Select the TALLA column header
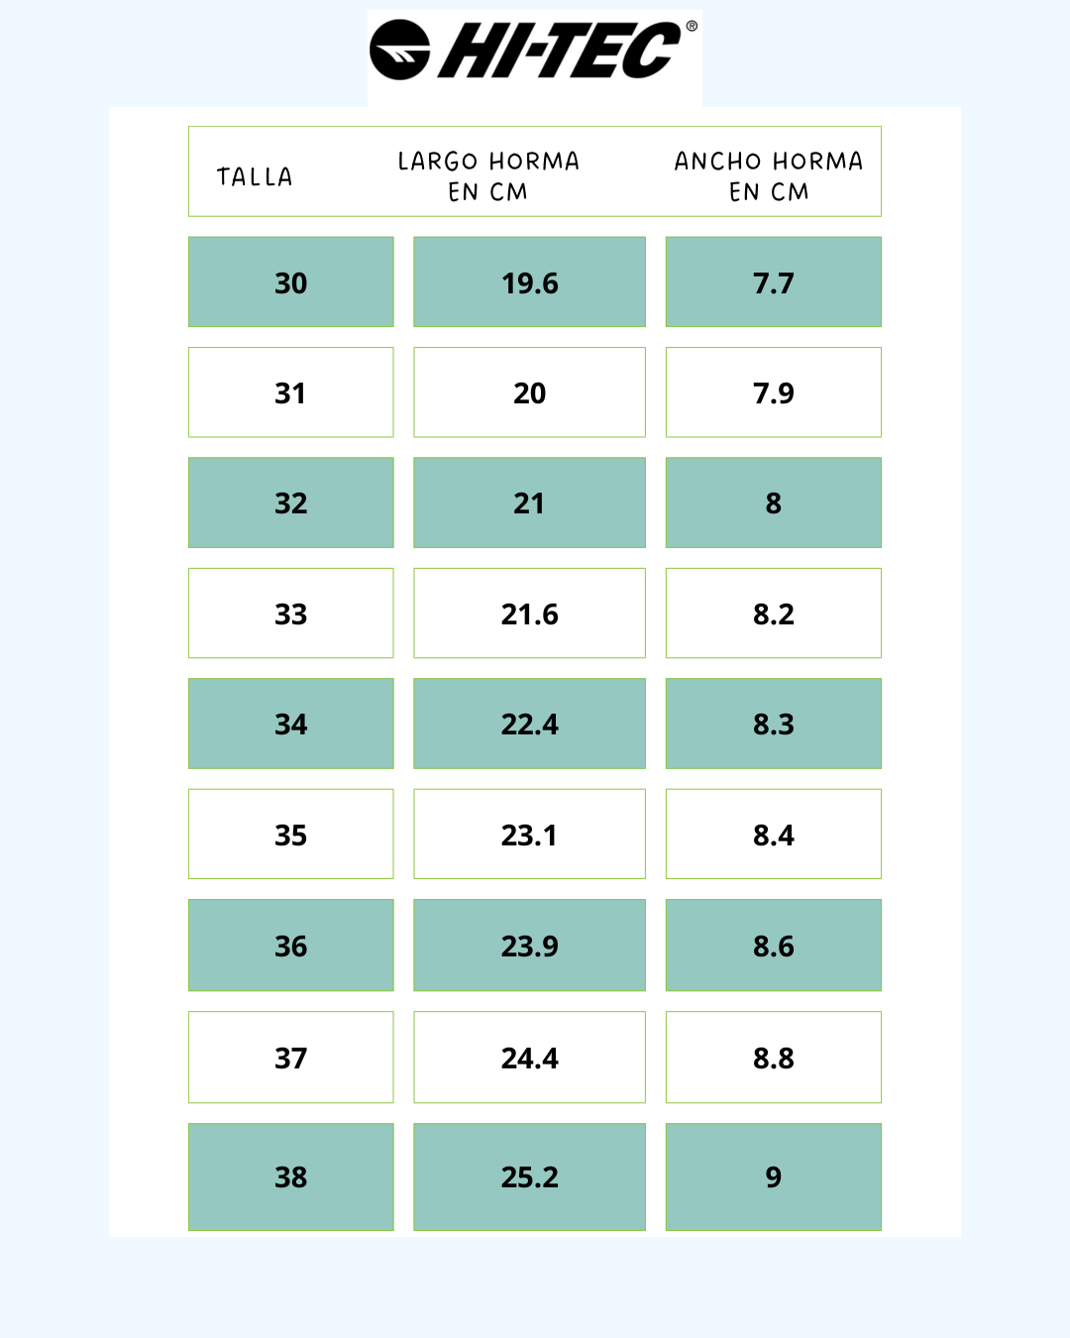This screenshot has width=1070, height=1338. tap(255, 177)
